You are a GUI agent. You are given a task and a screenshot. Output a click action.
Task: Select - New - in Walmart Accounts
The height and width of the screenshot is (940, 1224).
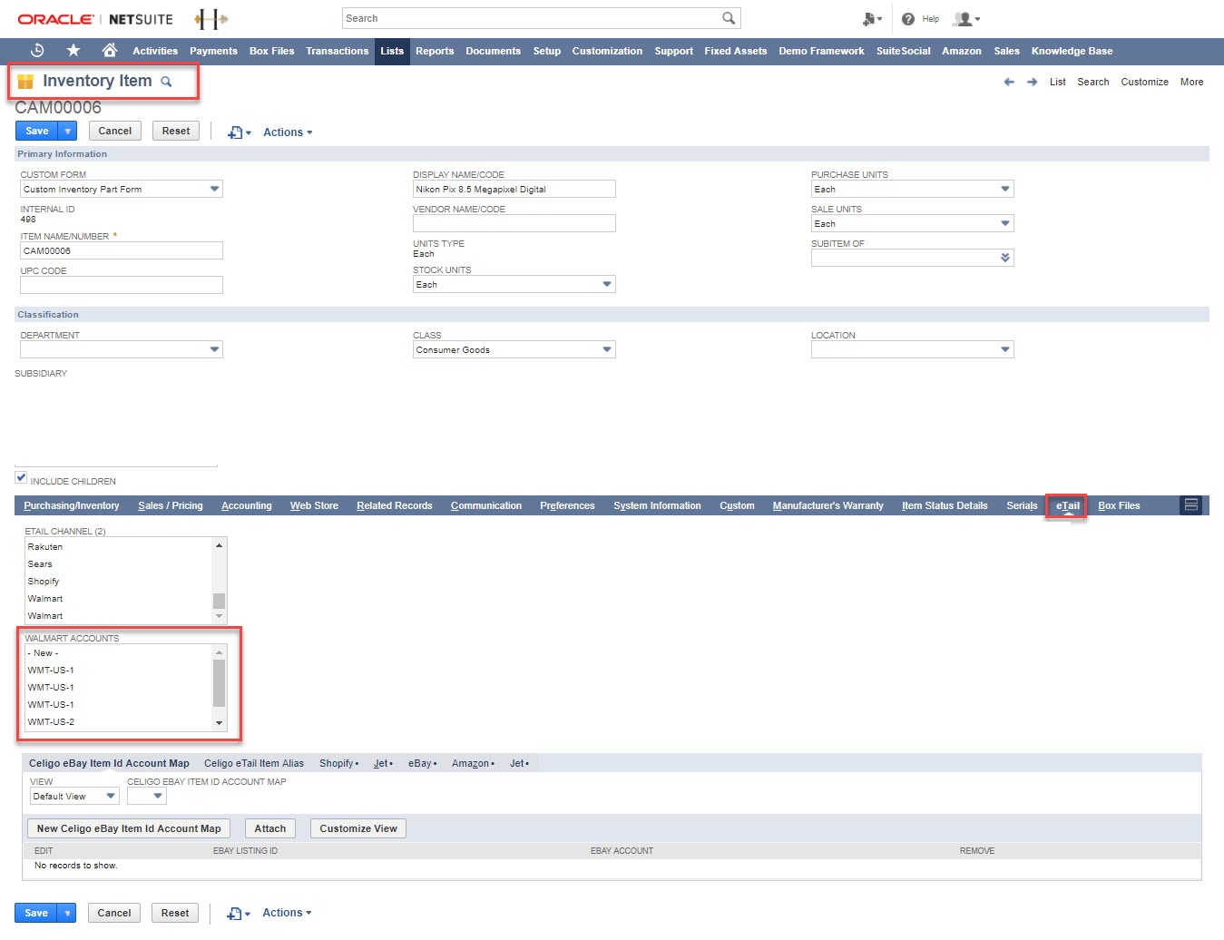[118, 652]
